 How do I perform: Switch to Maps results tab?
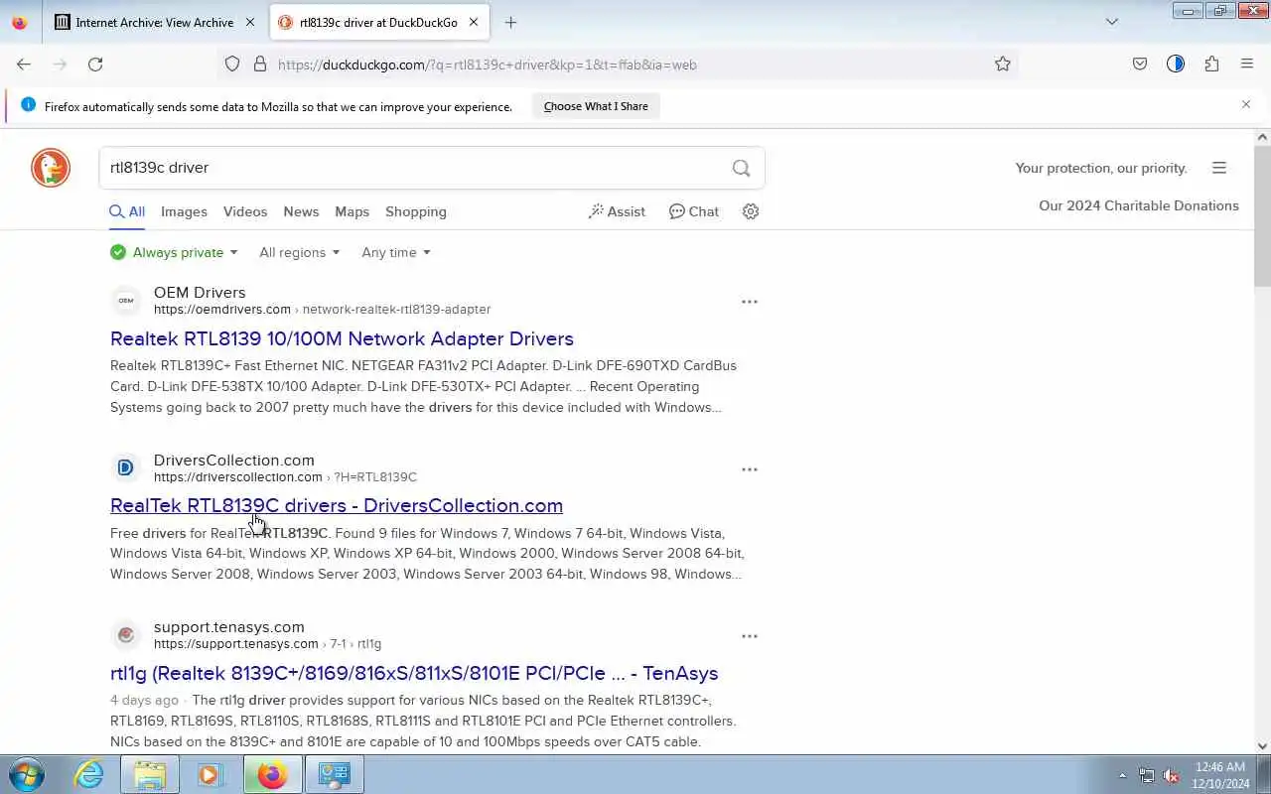point(352,211)
